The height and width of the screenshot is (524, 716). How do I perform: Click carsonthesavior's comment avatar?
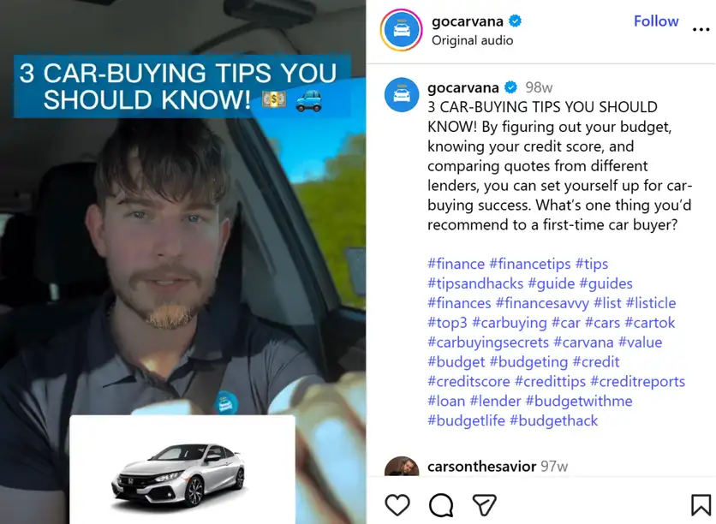(x=402, y=467)
